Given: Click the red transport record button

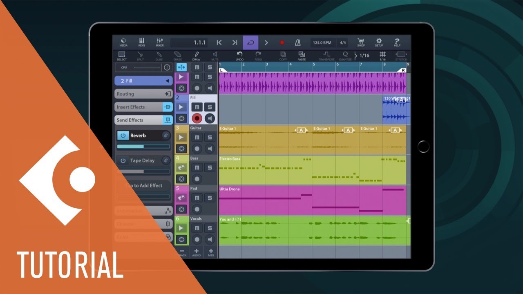Looking at the screenshot, I should click(282, 42).
